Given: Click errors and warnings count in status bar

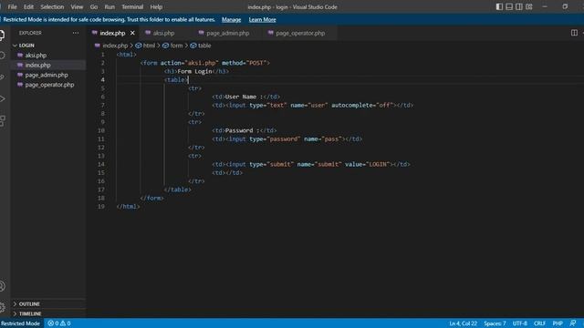Looking at the screenshot, I should pos(59,323).
